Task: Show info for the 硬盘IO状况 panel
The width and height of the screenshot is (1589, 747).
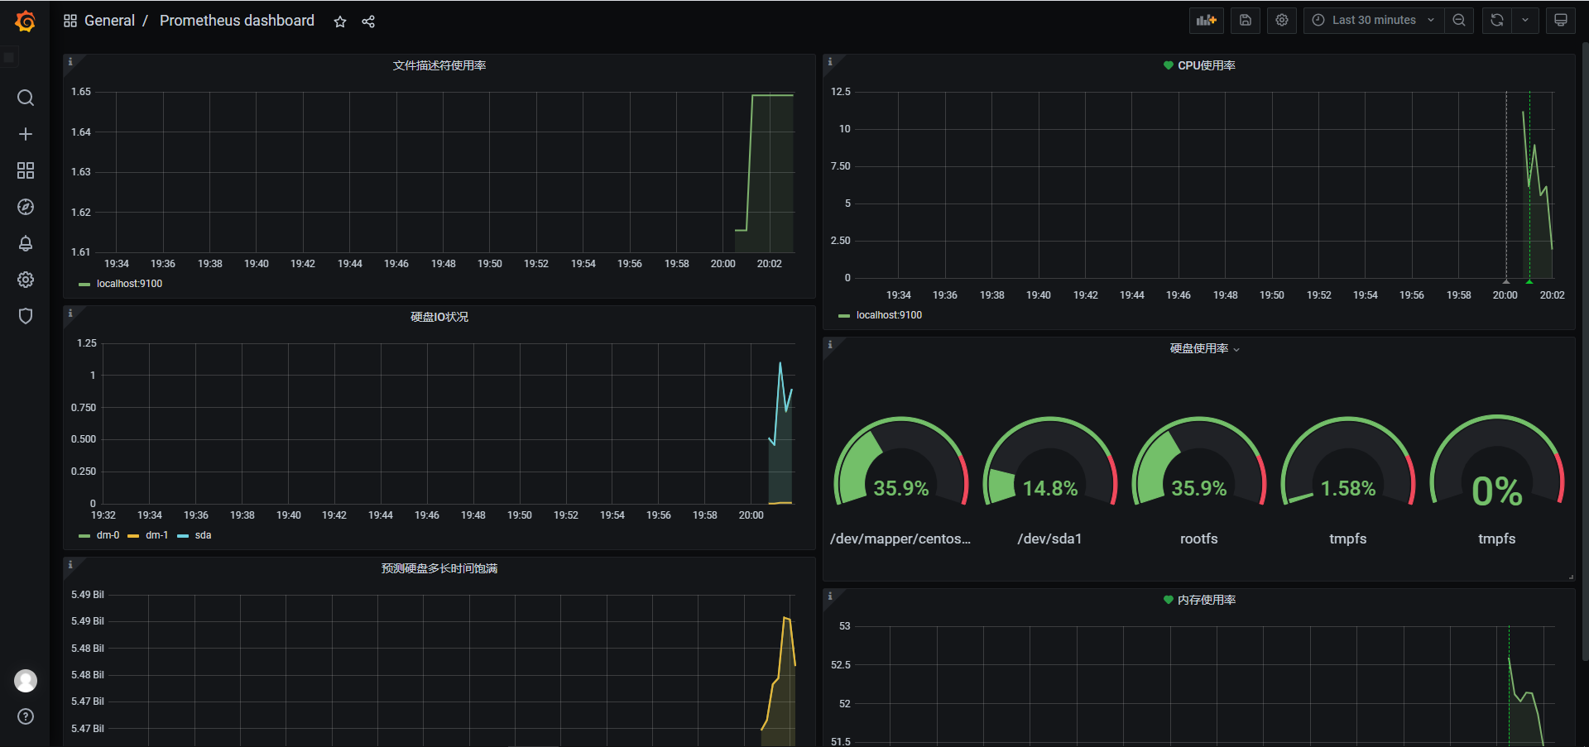Action: 70,314
